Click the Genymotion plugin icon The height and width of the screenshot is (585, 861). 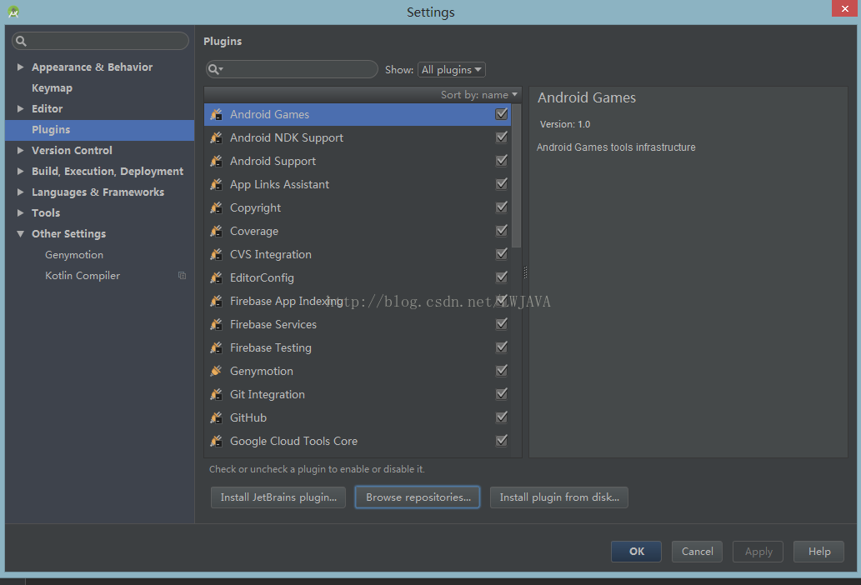pos(217,371)
